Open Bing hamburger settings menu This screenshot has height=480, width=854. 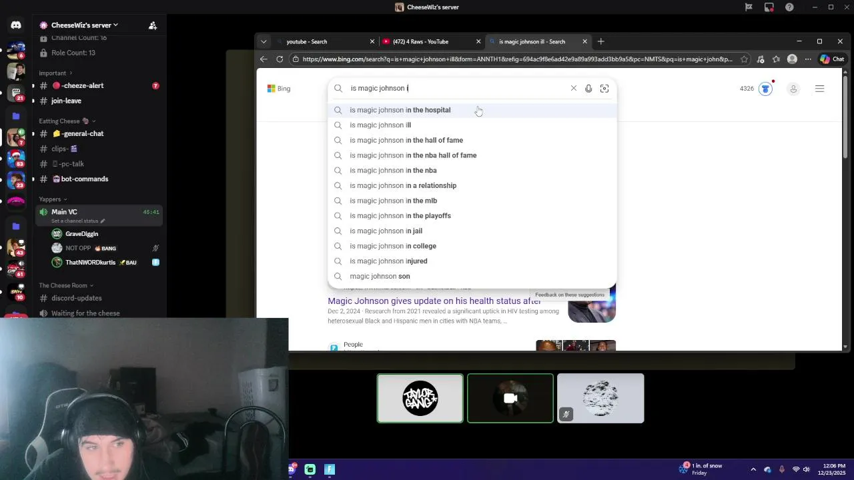(820, 89)
